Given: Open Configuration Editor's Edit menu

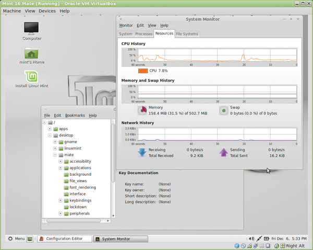Looking at the screenshot, I should [57, 116].
